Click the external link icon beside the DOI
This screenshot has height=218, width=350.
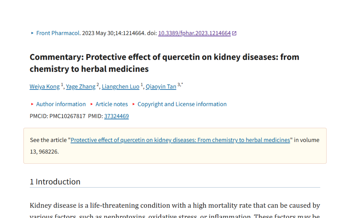click(234, 33)
